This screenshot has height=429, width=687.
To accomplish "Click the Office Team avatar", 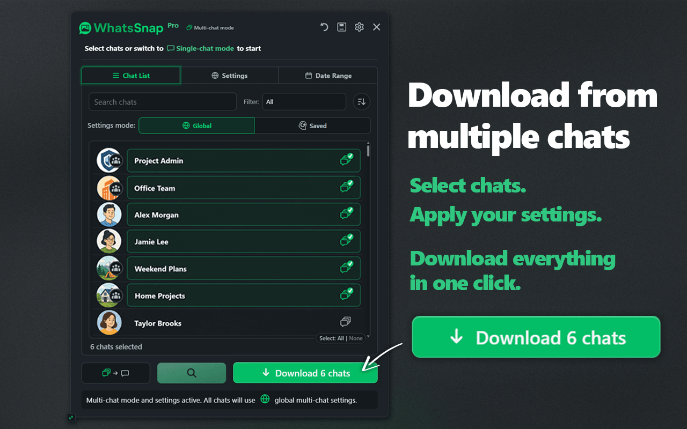I will tap(109, 188).
